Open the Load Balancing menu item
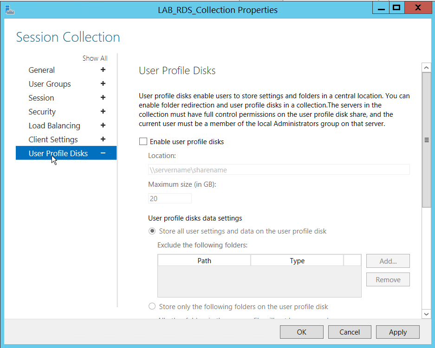This screenshot has width=435, height=348. pos(54,126)
